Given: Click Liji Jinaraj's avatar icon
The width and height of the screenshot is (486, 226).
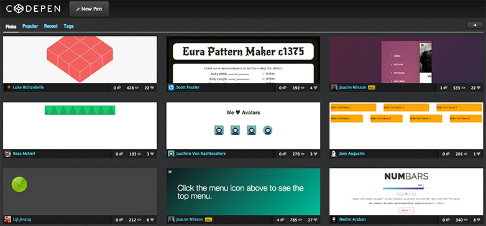Looking at the screenshot, I should click(8, 220).
